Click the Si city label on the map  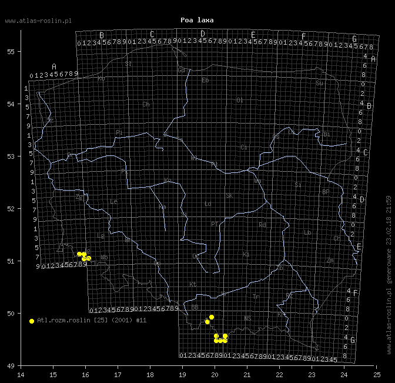coord(298,185)
